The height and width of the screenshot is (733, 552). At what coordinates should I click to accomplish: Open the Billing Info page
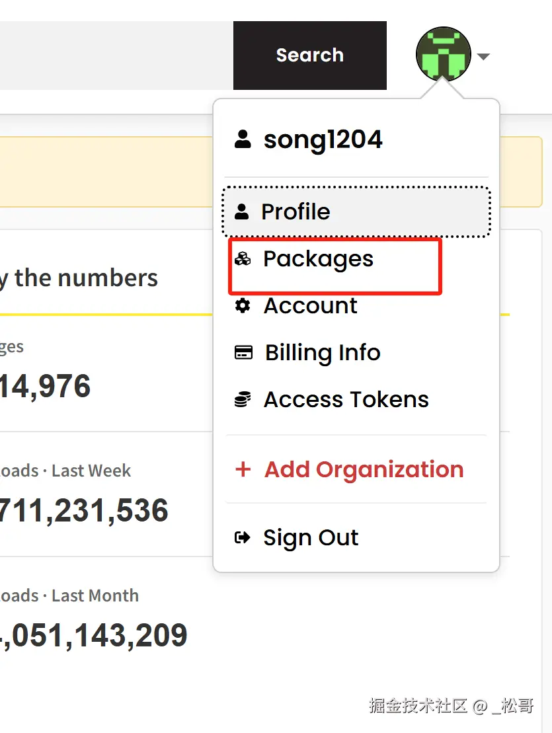click(x=323, y=352)
